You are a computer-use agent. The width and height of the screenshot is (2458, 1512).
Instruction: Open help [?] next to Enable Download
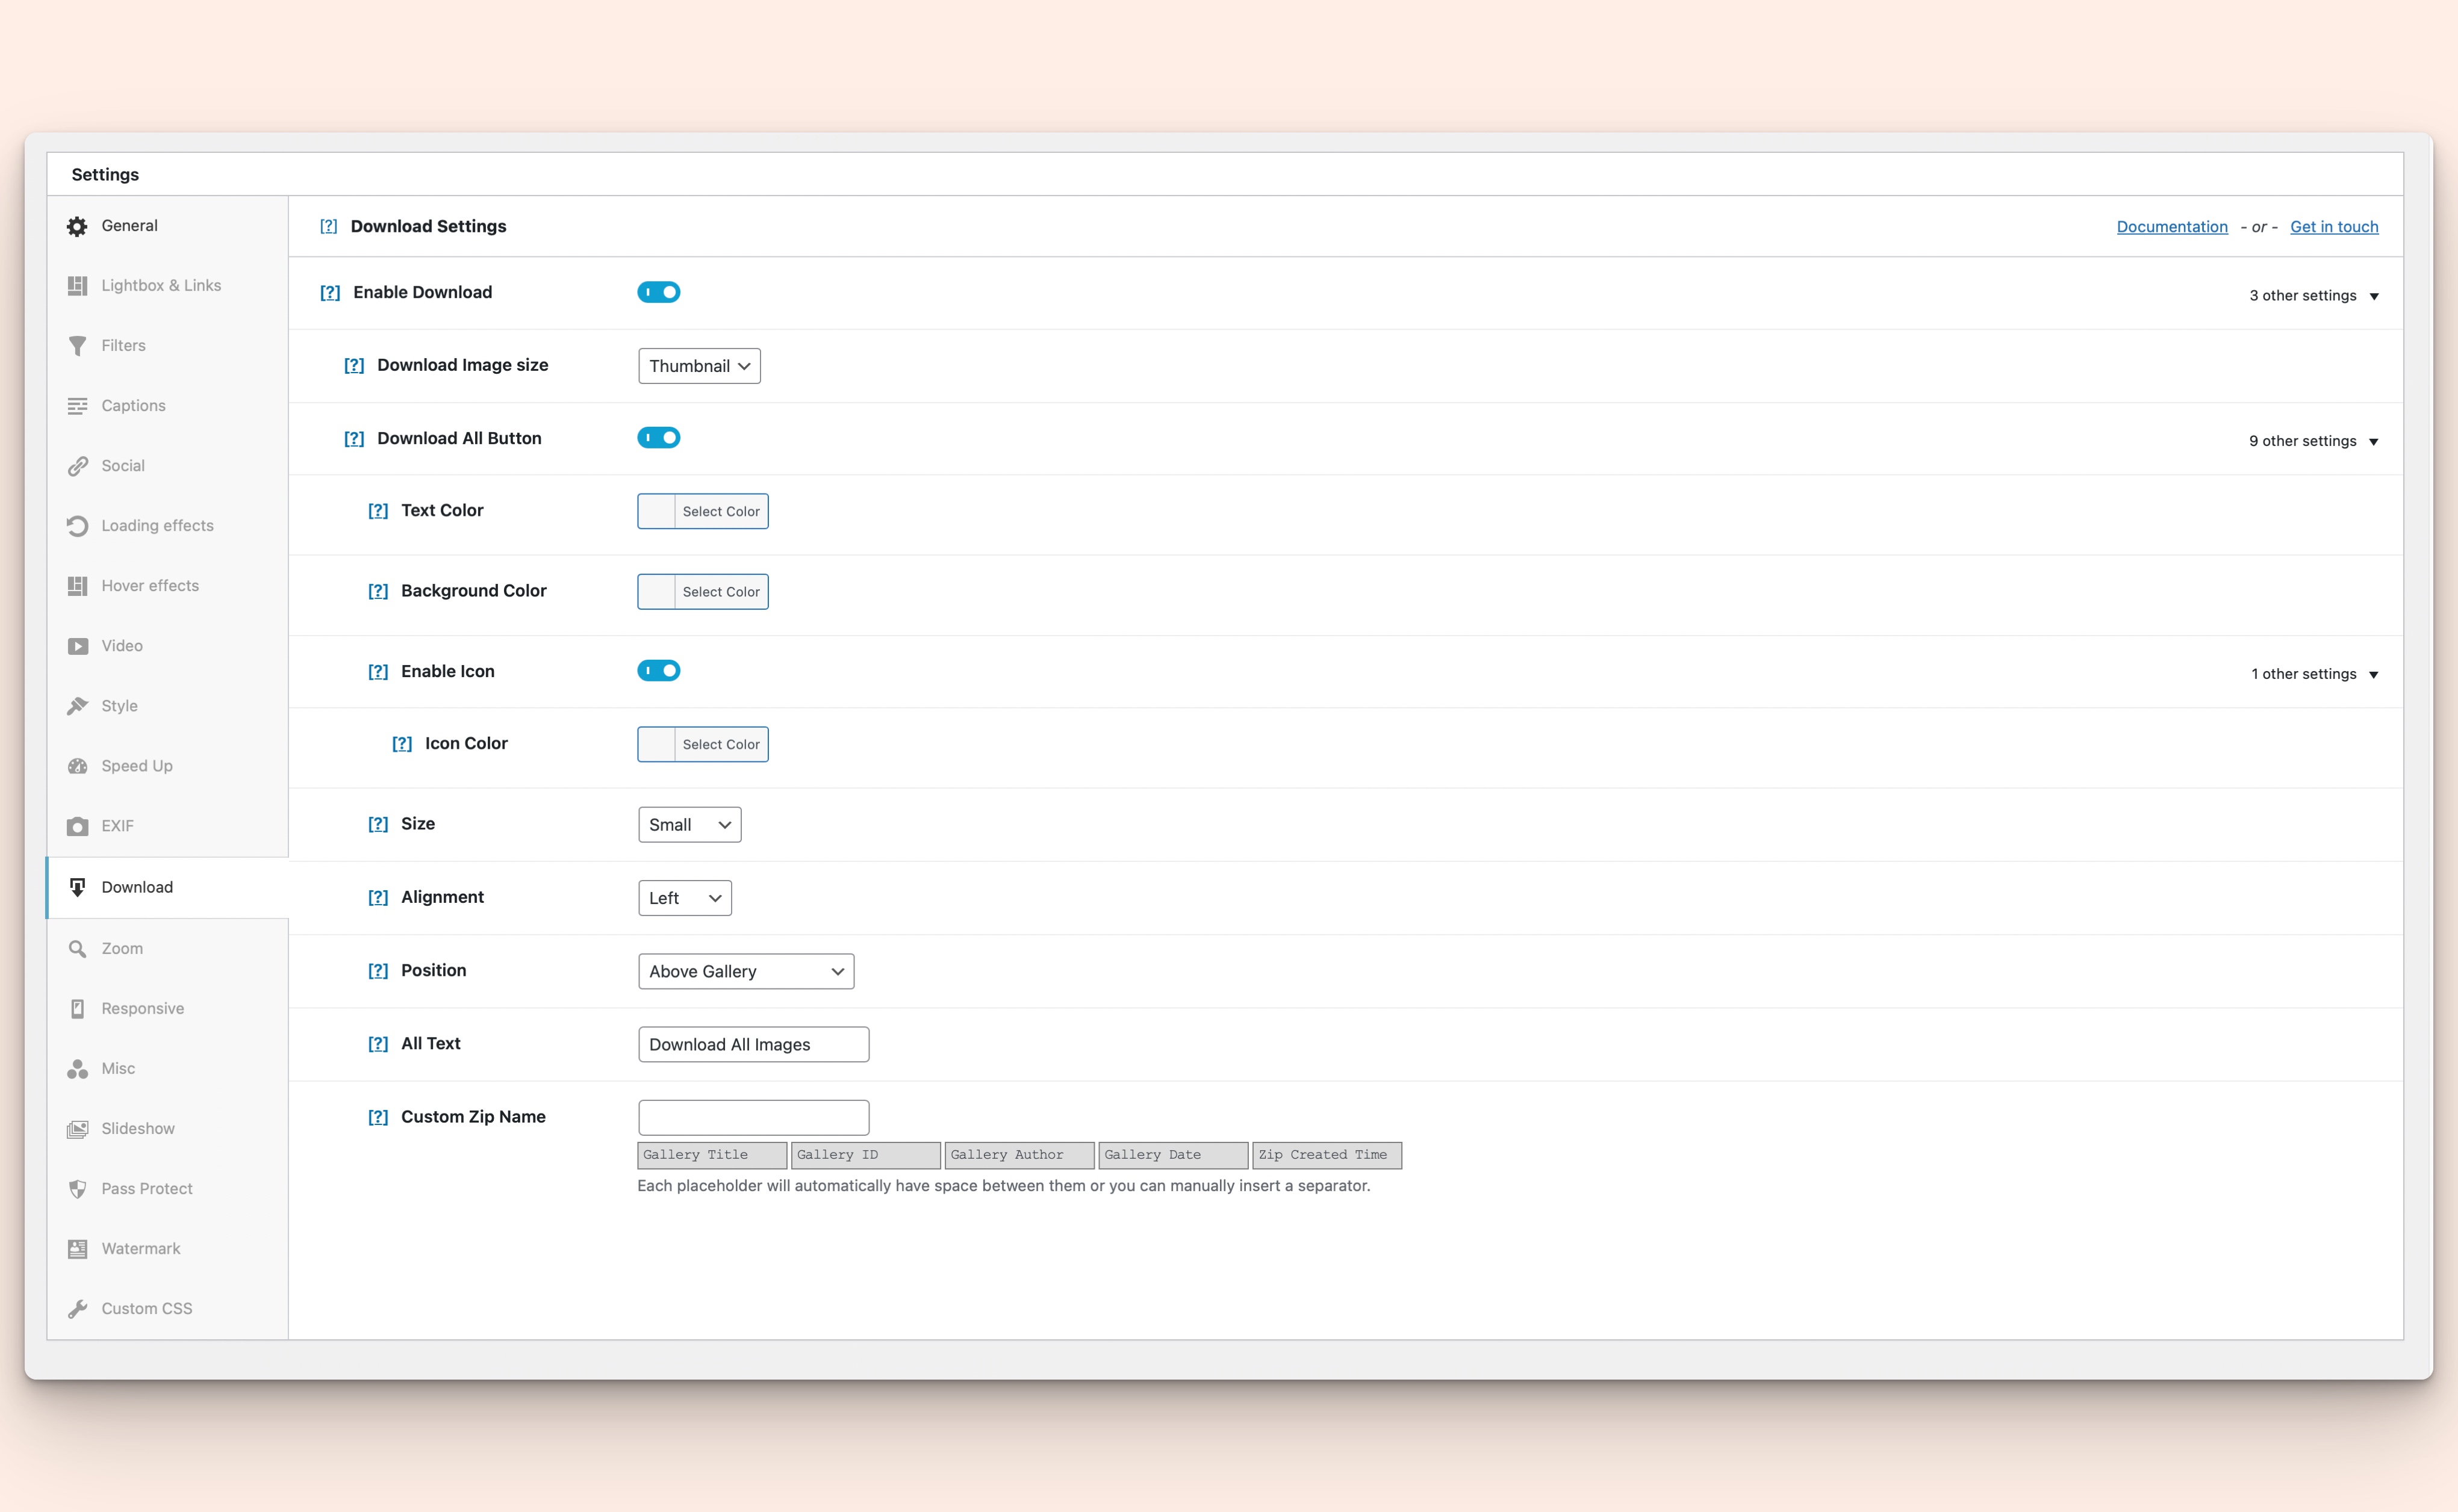click(x=330, y=292)
